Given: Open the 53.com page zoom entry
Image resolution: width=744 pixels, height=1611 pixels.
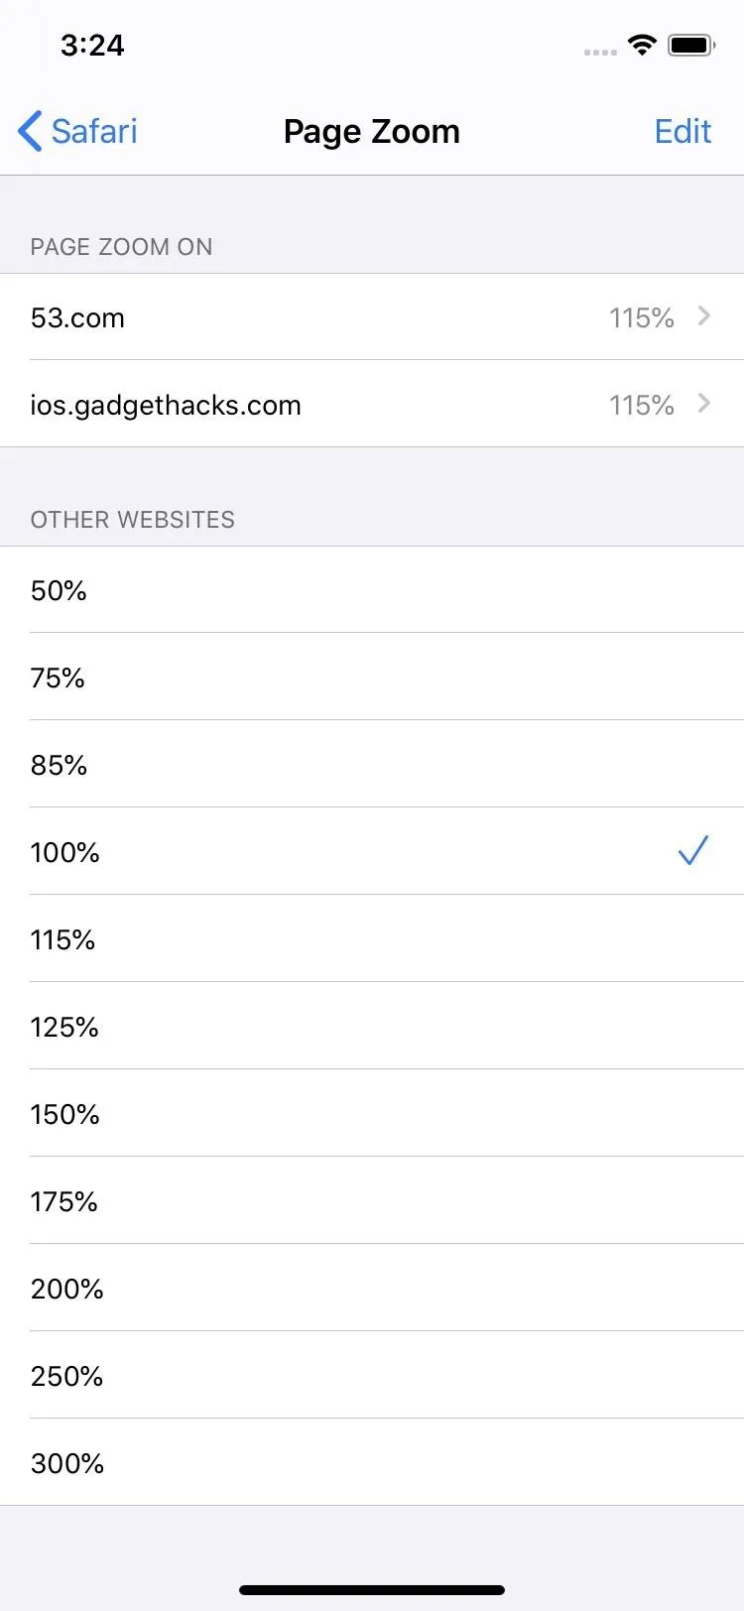Looking at the screenshot, I should click(x=372, y=317).
